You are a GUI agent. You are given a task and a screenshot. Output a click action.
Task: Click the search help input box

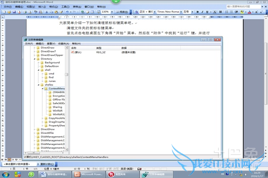tap(243, 7)
